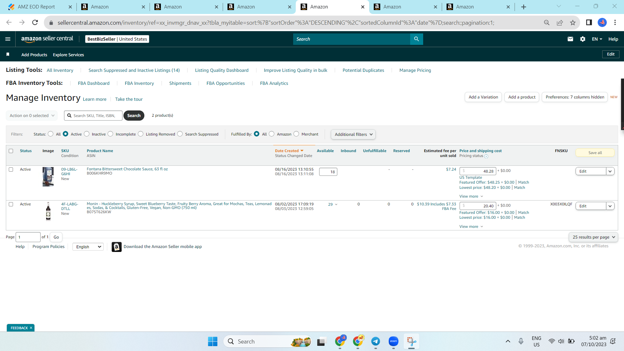The height and width of the screenshot is (351, 624).
Task: Click the Amazon Seller Central logo
Action: coord(47,39)
